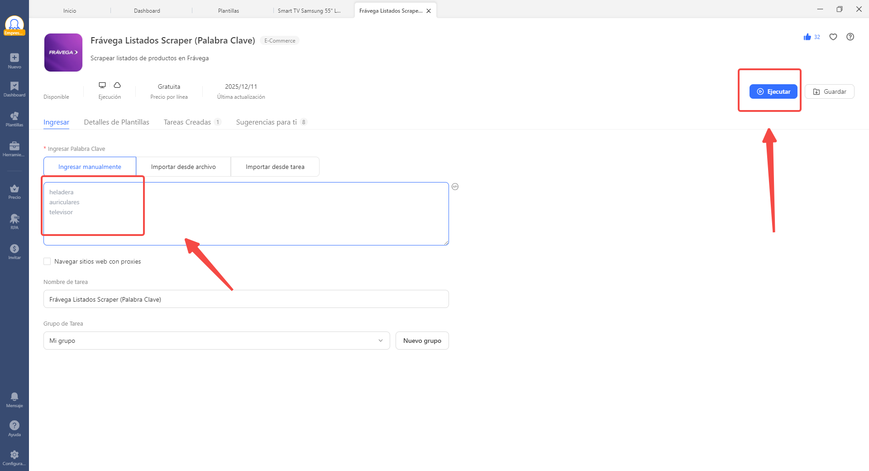The width and height of the screenshot is (869, 471).
Task: Click the Guardar button
Action: (829, 91)
